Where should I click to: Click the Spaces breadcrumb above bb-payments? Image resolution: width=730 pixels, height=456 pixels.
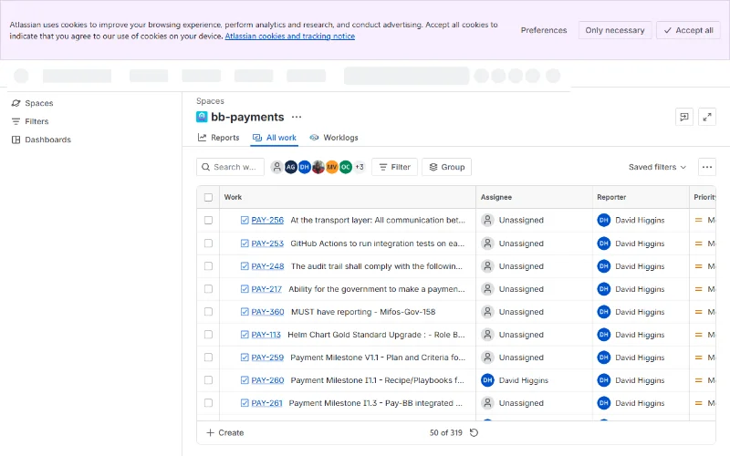(210, 101)
